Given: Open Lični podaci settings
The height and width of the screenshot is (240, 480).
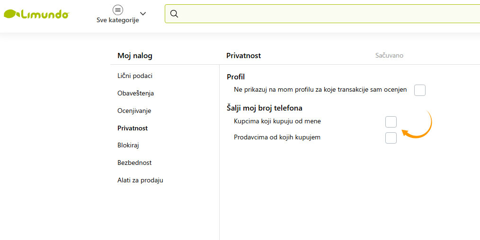Looking at the screenshot, I should coord(135,76).
